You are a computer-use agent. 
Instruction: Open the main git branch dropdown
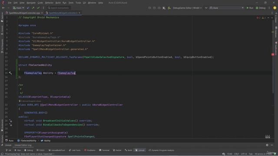pos(18,8)
